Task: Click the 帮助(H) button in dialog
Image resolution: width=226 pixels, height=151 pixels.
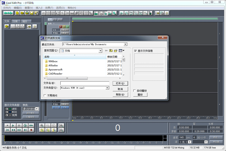Action: (120, 95)
